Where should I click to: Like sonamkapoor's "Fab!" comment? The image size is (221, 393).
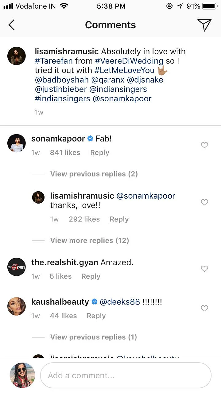(x=204, y=145)
